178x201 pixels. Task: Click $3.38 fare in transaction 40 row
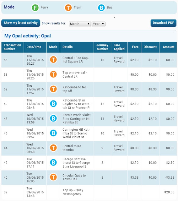click(134, 177)
